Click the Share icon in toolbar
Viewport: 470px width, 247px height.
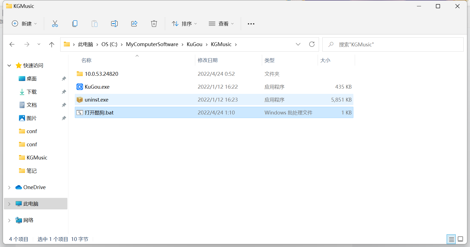(134, 24)
